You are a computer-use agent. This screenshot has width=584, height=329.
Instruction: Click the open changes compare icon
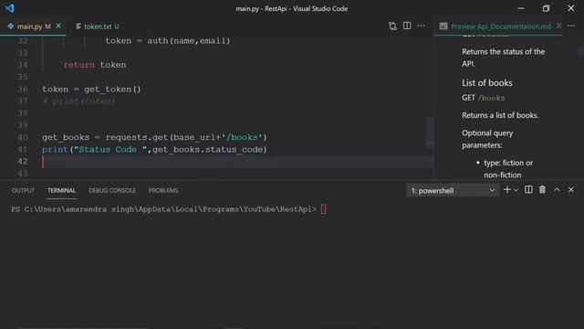coord(392,27)
